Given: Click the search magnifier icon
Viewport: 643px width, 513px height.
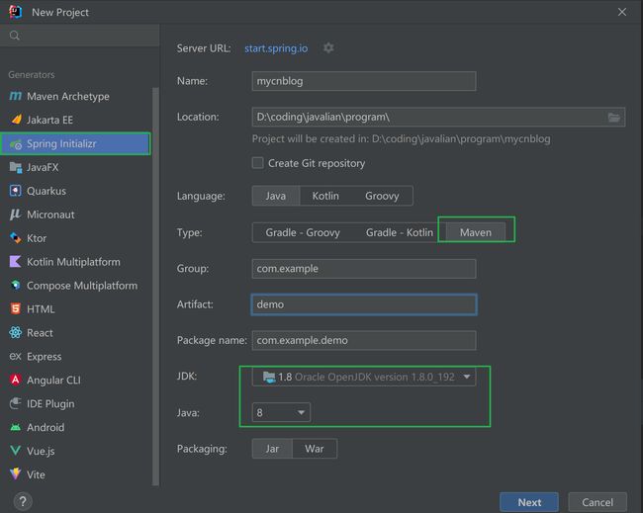Looking at the screenshot, I should click(15, 36).
